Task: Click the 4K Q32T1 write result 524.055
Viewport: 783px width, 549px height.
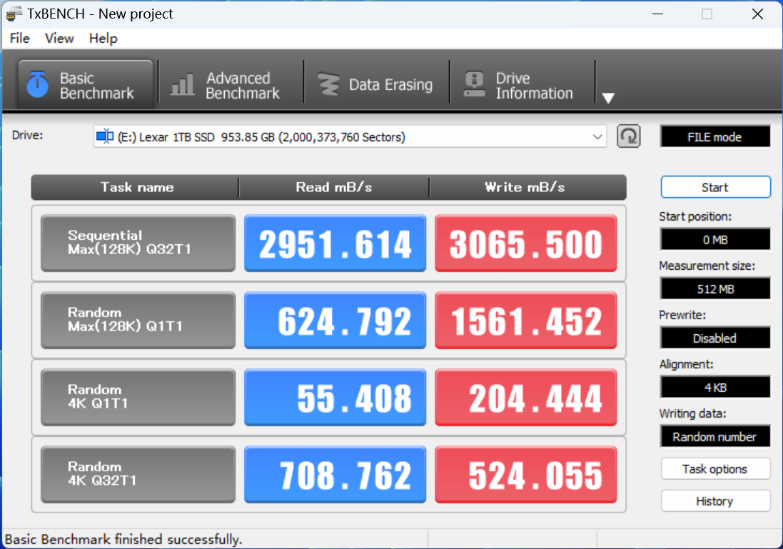Action: (x=526, y=474)
